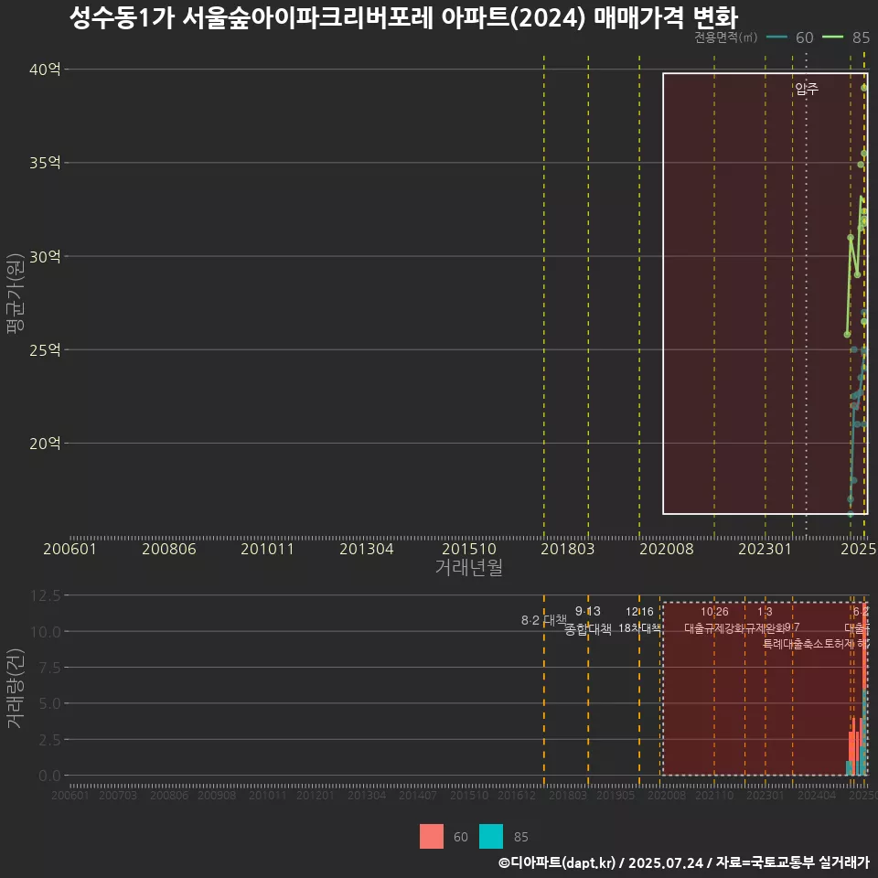Click the 12·16 18차대책 policy label
878x878 pixels.
tap(639, 620)
